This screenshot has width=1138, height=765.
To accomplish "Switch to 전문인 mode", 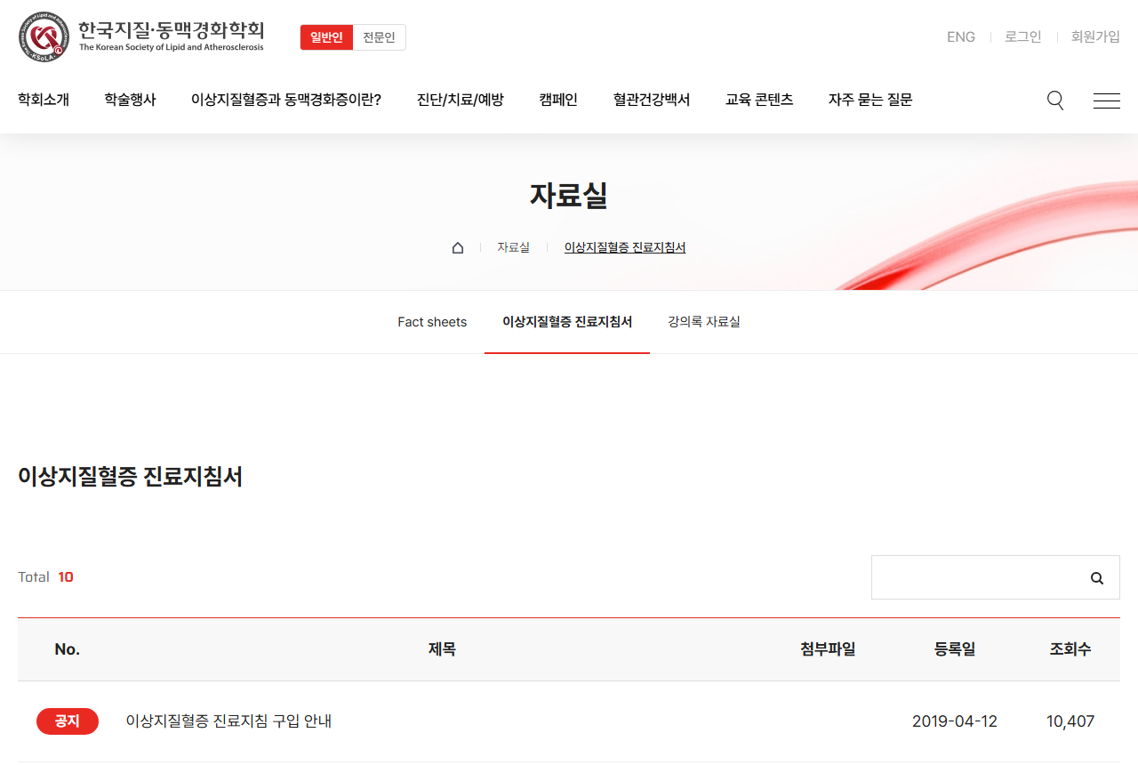I will pyautogui.click(x=379, y=37).
